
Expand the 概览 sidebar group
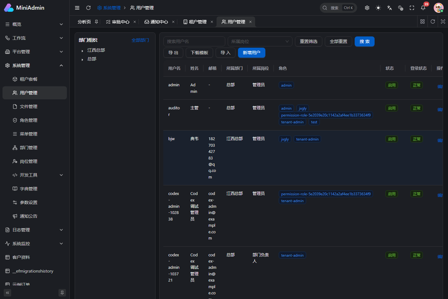pos(35,24)
